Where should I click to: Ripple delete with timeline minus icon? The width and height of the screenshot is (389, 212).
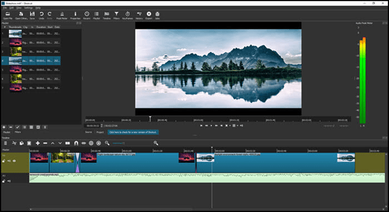[45, 143]
